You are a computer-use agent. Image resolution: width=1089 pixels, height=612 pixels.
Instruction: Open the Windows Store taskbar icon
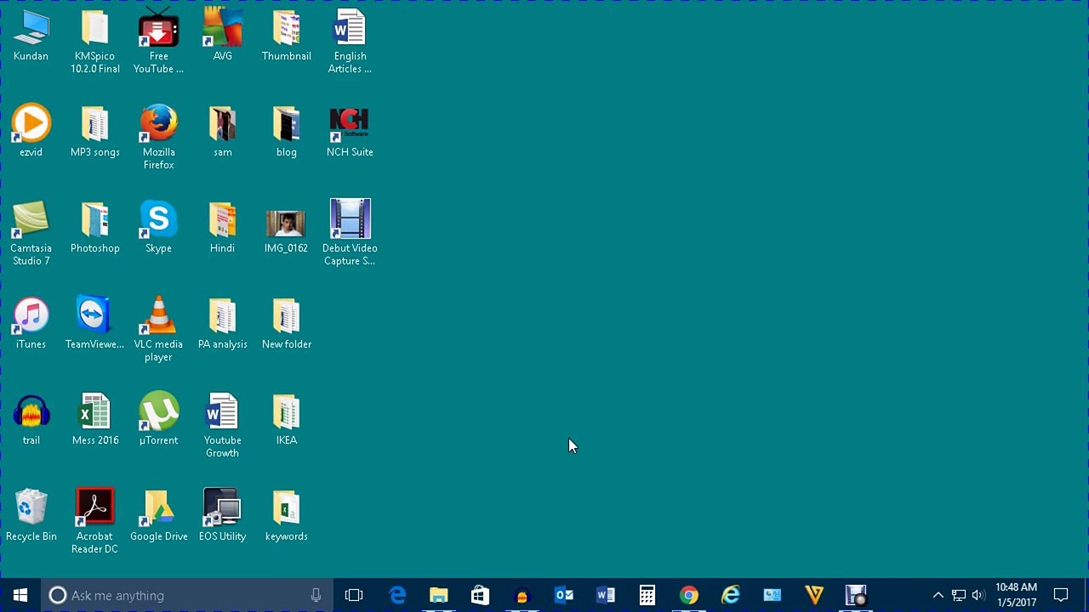pyautogui.click(x=480, y=595)
